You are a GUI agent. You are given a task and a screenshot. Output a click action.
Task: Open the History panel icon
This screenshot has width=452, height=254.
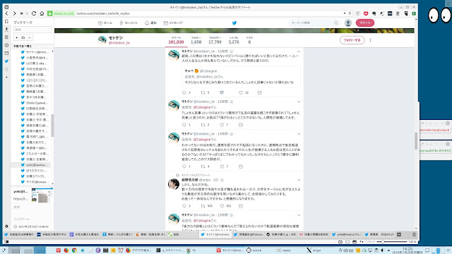point(6,45)
